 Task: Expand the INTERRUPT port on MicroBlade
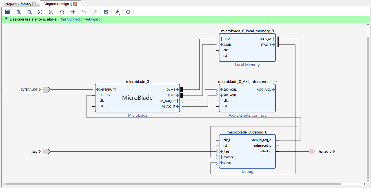[97, 90]
